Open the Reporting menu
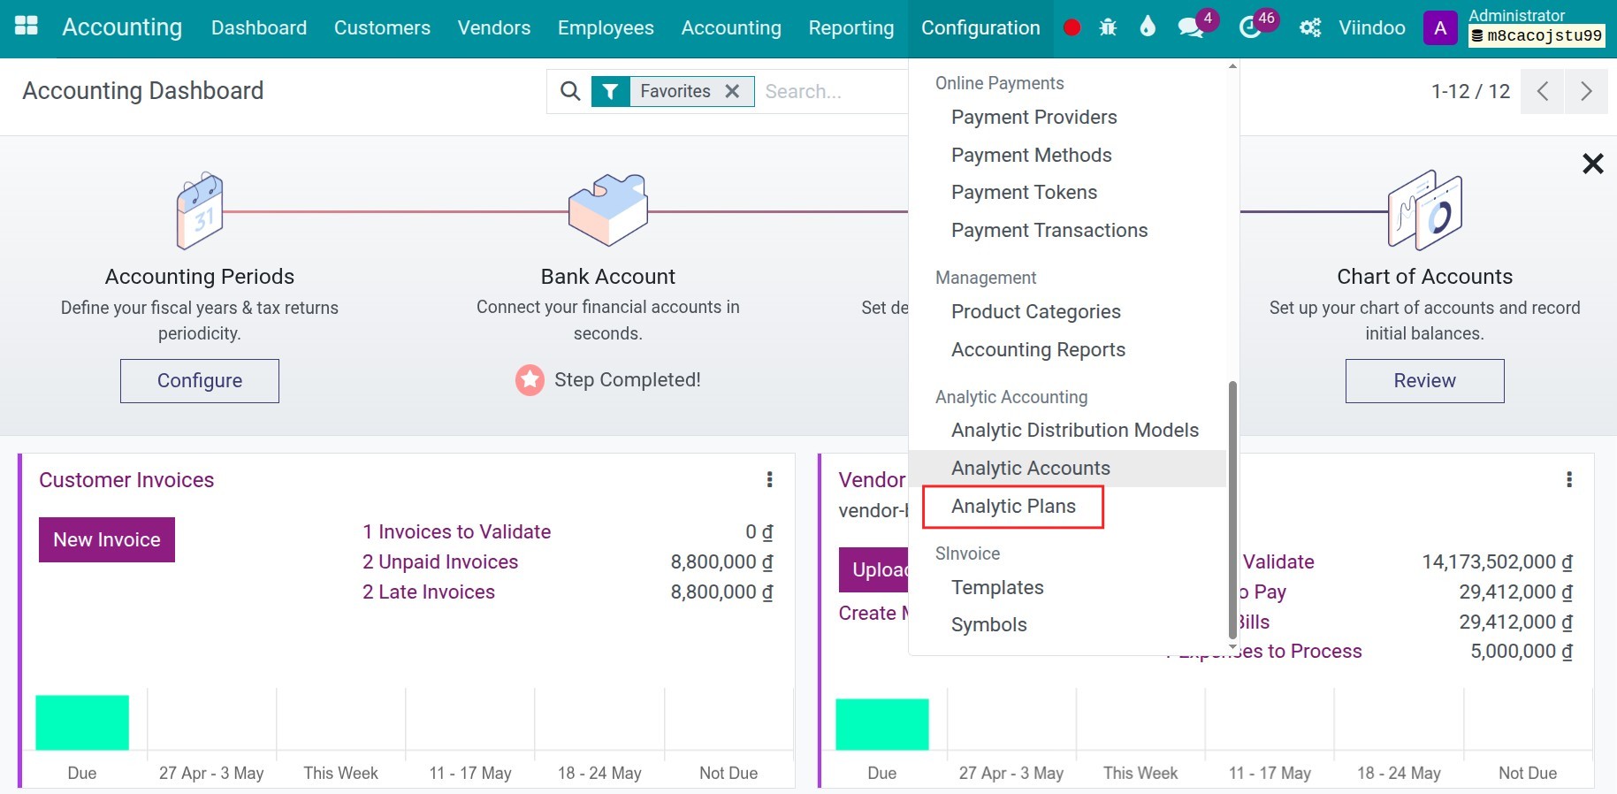Viewport: 1617px width, 794px height. 851,27
